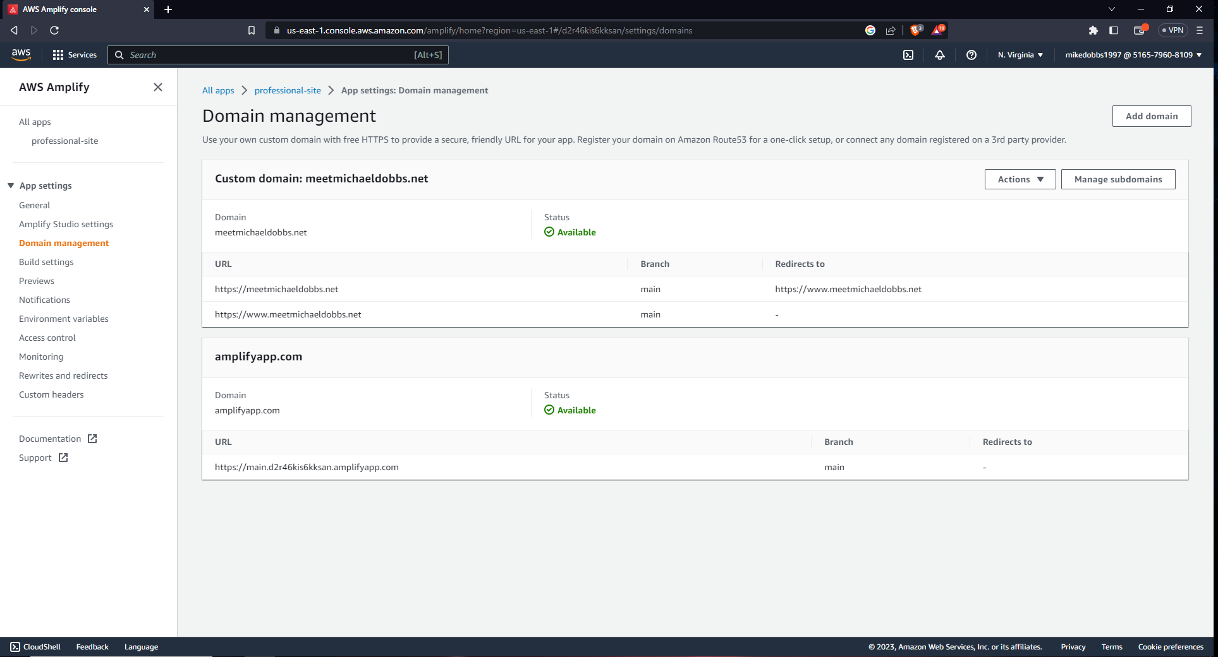
Task: Expand the Actions dropdown
Action: click(x=1020, y=179)
